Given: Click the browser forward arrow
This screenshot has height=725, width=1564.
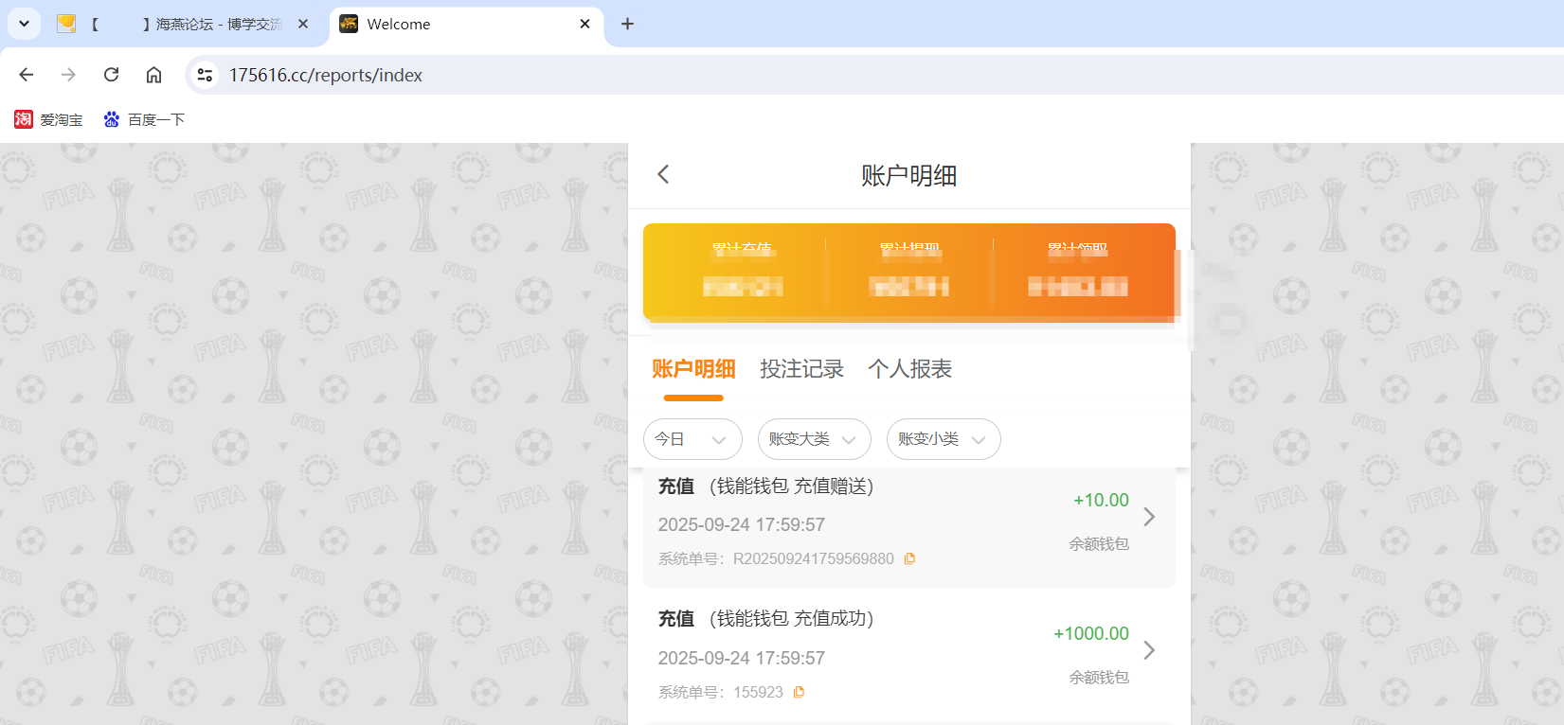Looking at the screenshot, I should 68,75.
